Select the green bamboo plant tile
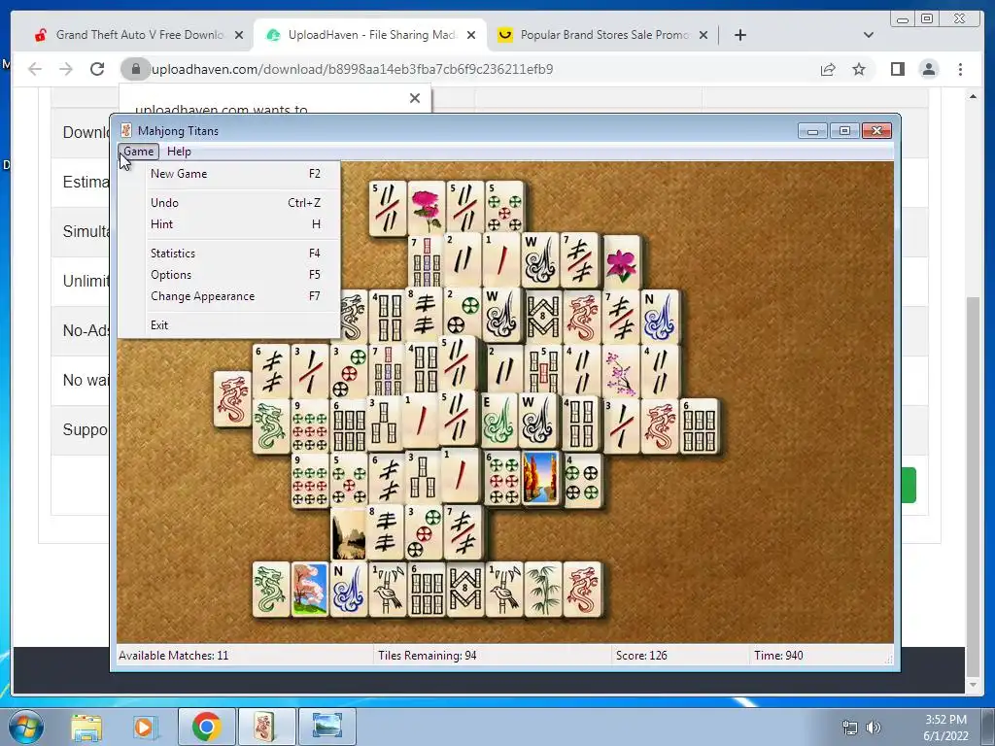 pyautogui.click(x=543, y=590)
